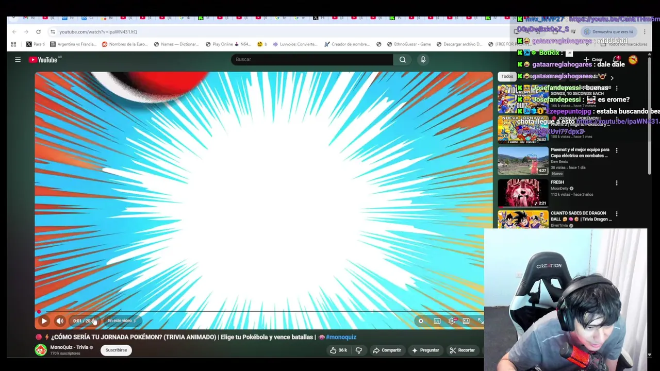This screenshot has height=371, width=660.
Task: Enter fullscreen on the video
Action: [x=480, y=321]
